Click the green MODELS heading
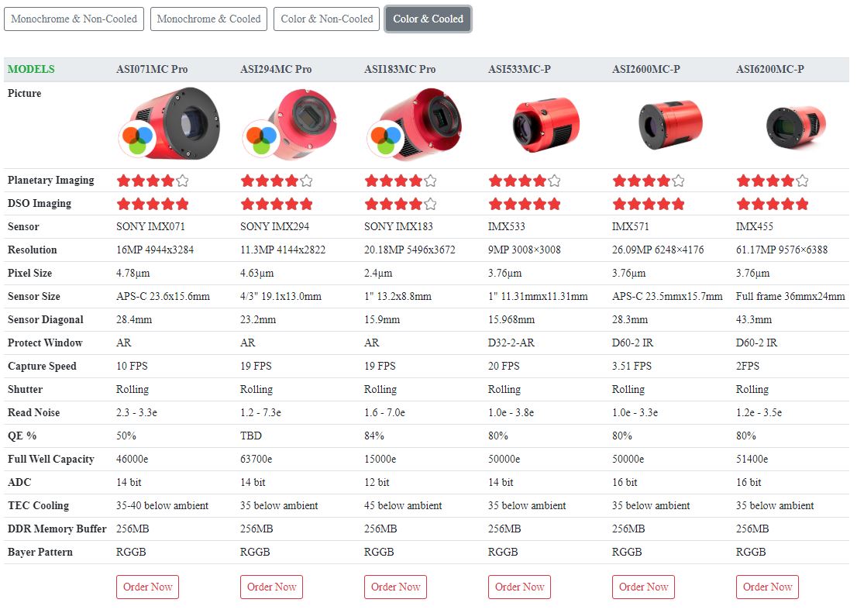This screenshot has width=857, height=613. click(x=31, y=70)
